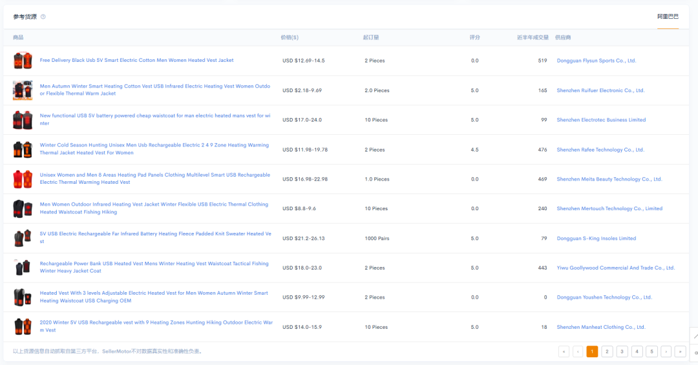Click the 价格($) column header
Image resolution: width=698 pixels, height=365 pixels.
(x=290, y=38)
